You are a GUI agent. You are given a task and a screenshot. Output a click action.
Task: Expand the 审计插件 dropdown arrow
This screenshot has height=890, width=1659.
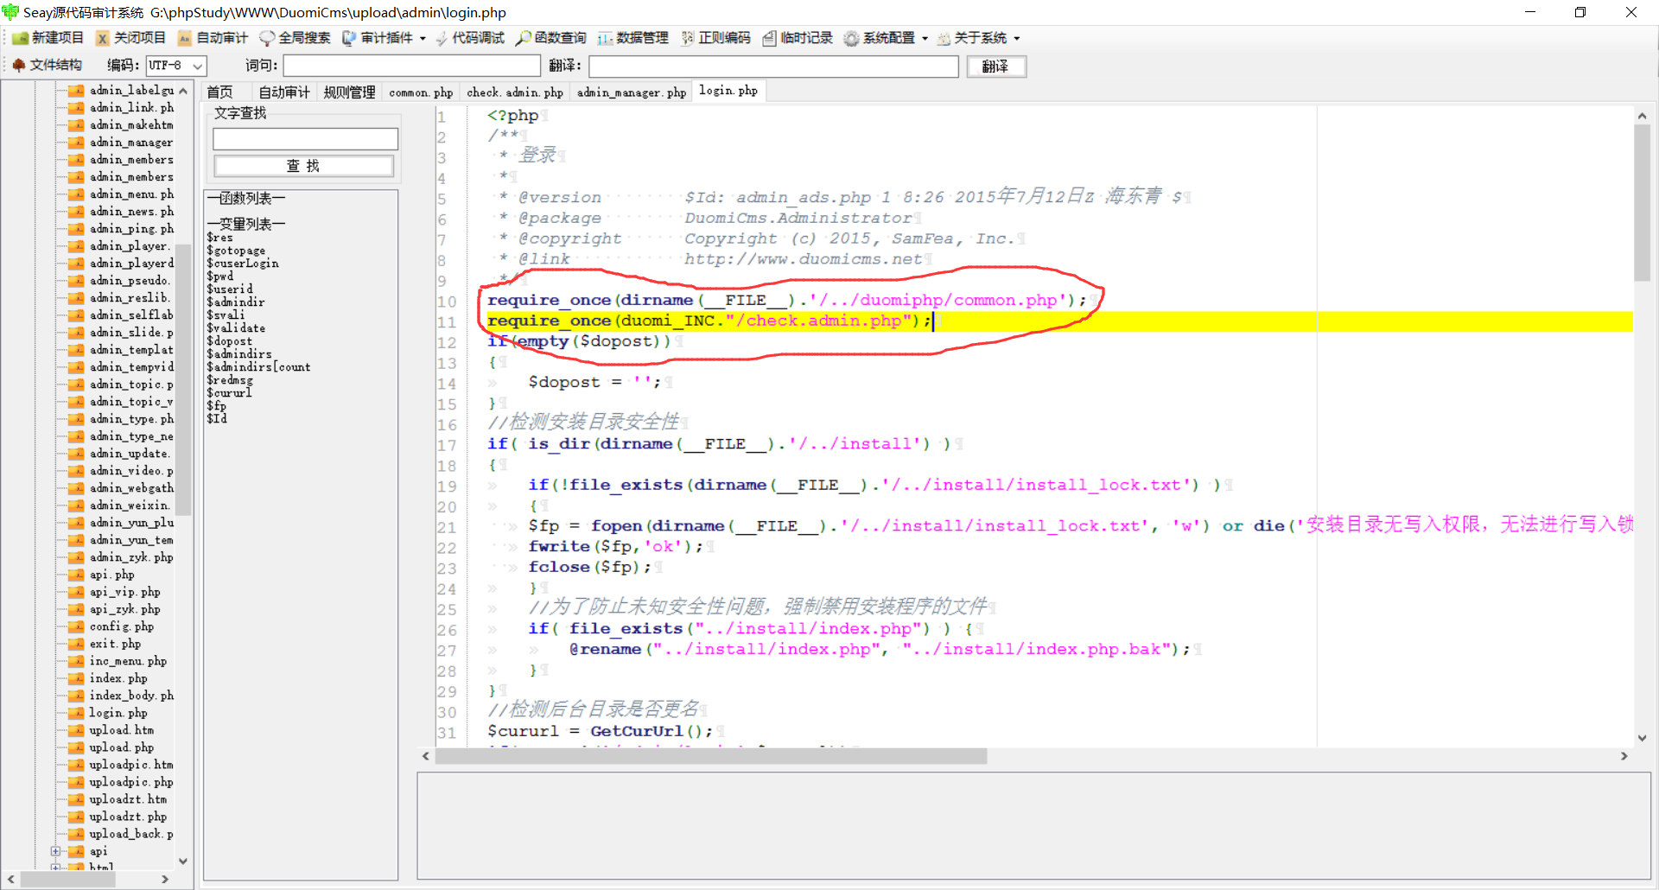tap(423, 38)
